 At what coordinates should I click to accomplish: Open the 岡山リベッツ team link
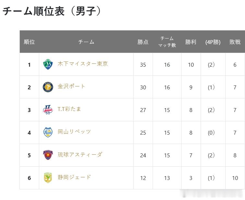point(74,132)
